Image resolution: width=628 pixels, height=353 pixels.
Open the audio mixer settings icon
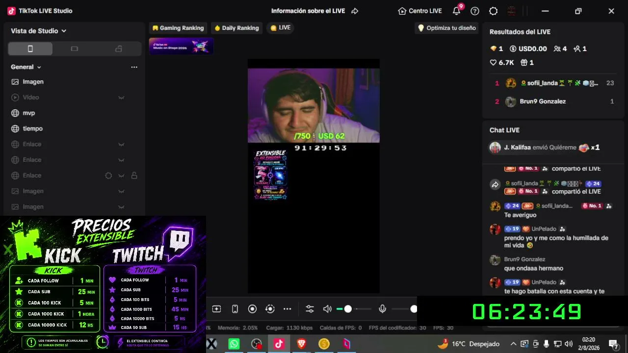(310, 309)
